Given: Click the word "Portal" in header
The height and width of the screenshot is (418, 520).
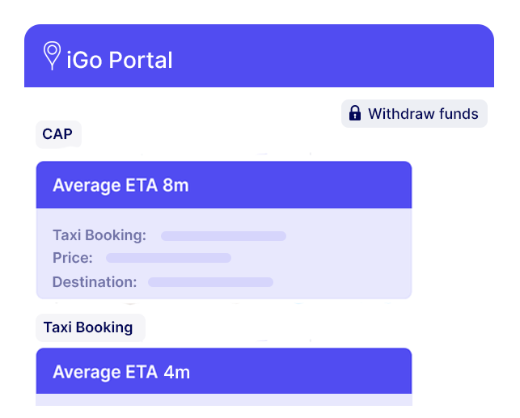Looking at the screenshot, I should click(141, 60).
